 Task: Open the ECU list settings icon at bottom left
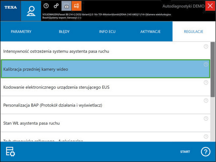[x=10, y=152]
